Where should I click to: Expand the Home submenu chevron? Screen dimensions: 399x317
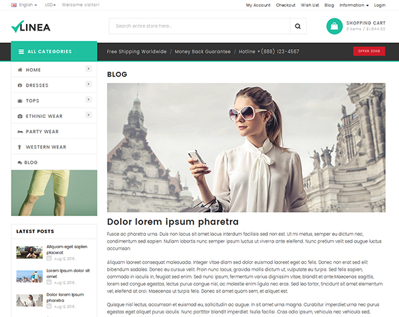[88, 68]
